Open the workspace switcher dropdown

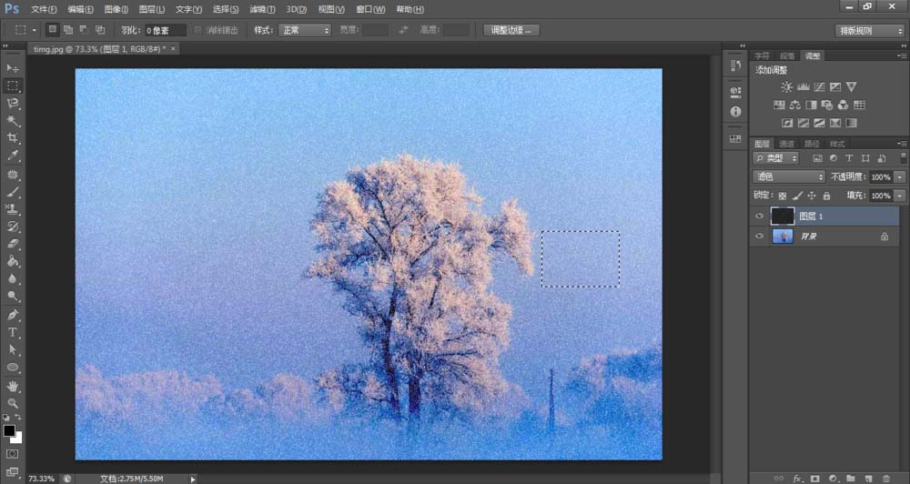(x=869, y=30)
